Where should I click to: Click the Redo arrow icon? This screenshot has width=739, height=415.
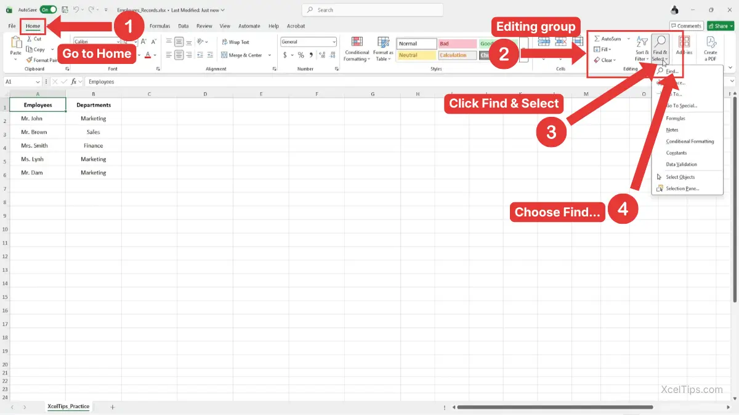coord(93,10)
